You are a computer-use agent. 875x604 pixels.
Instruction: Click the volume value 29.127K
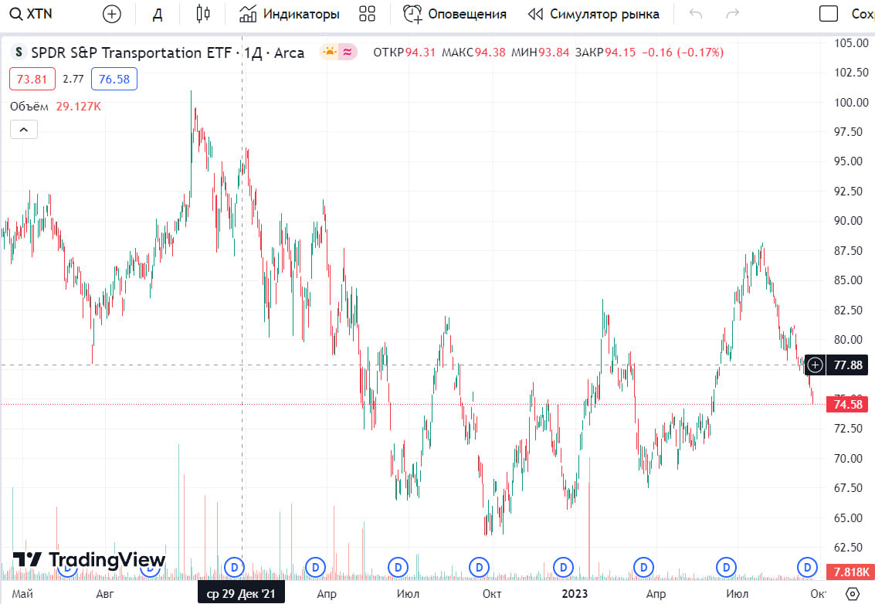point(79,106)
